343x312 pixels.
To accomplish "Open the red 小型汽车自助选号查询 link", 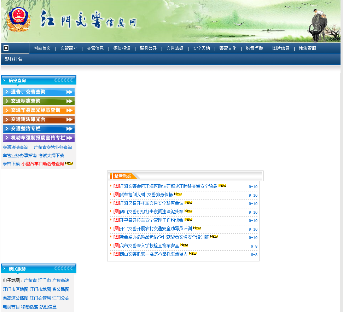I will pos(43,164).
